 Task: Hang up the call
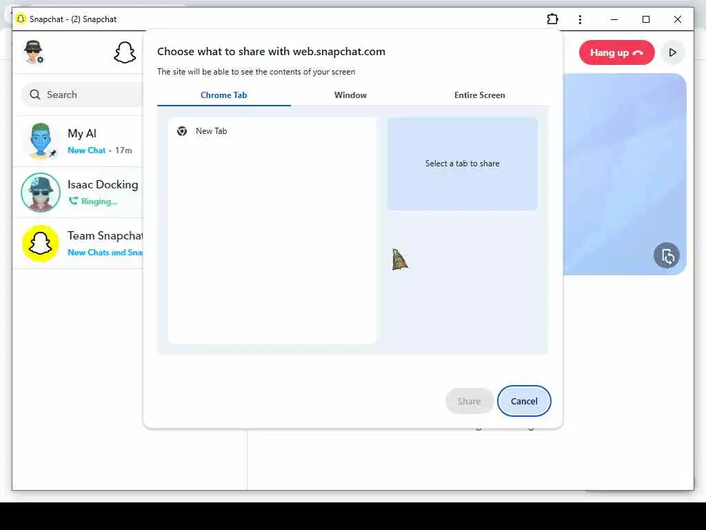(x=616, y=52)
